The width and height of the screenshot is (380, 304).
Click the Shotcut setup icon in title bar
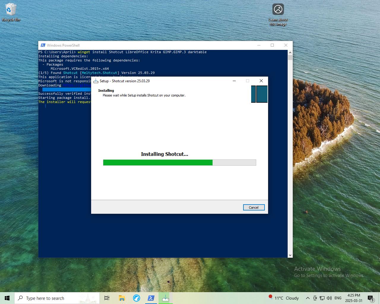(96, 81)
